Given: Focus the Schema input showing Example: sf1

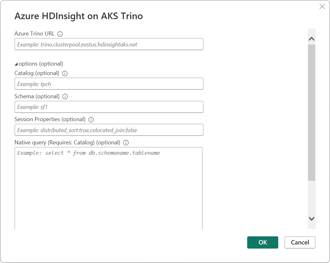Looking at the screenshot, I should 109,107.
